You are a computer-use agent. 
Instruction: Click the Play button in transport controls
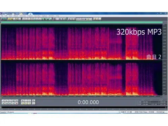(x=6, y=101)
